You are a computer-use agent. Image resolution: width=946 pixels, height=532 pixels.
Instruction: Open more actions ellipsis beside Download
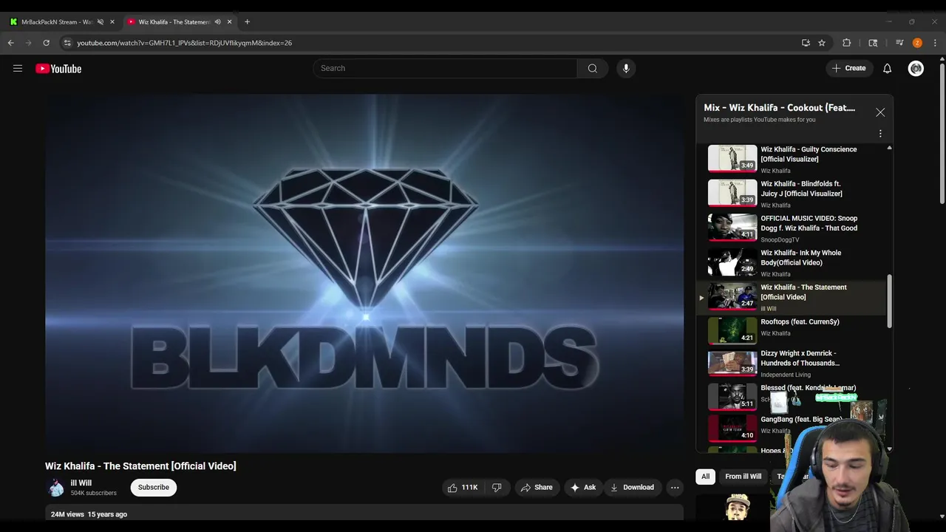[x=674, y=487]
